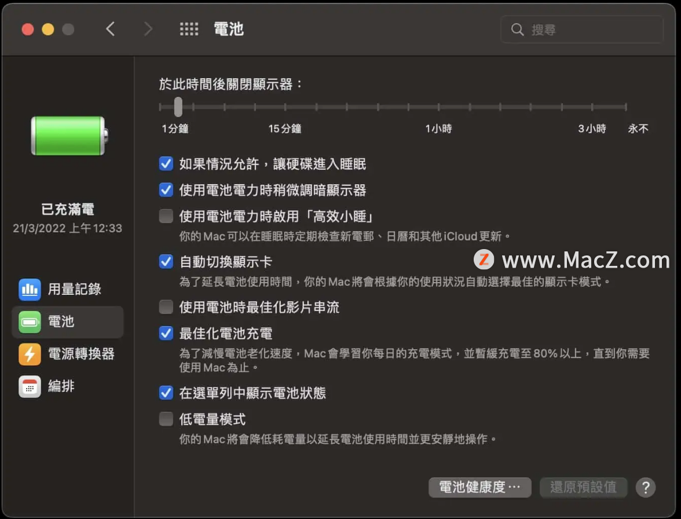
Task: Go back with the left chevron
Action: 110,29
